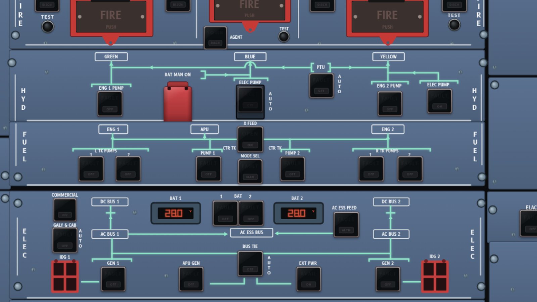The image size is (537, 302).
Task: Push the right engine FIRE button
Action: click(x=387, y=17)
